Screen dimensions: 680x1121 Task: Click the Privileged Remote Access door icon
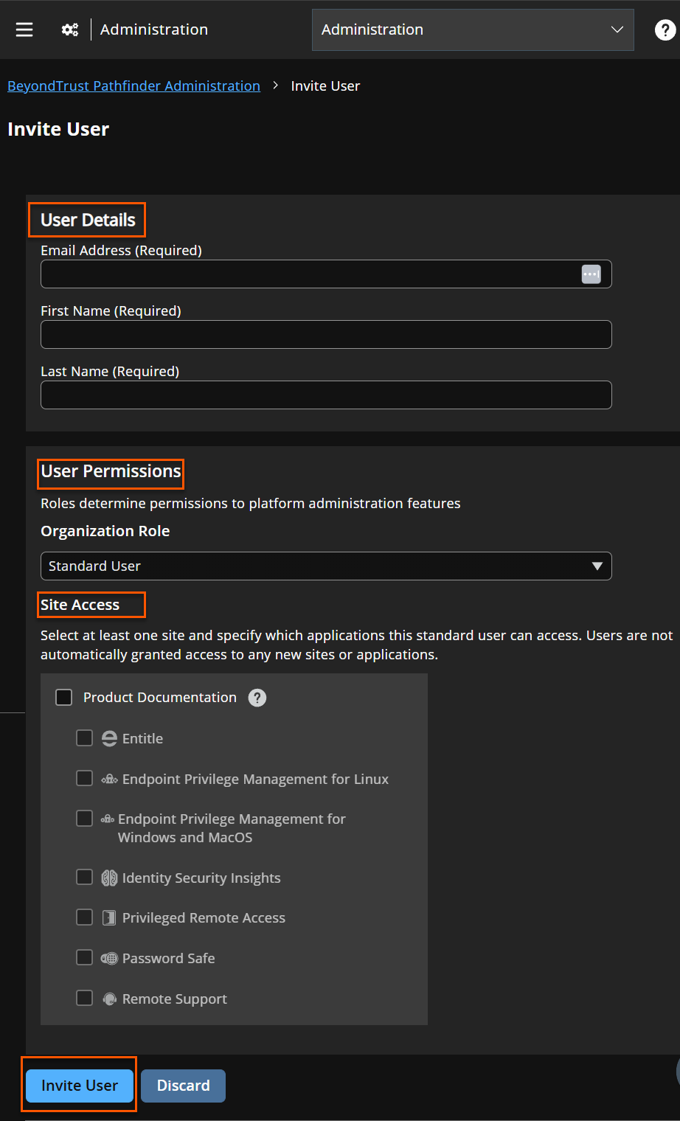(x=109, y=917)
